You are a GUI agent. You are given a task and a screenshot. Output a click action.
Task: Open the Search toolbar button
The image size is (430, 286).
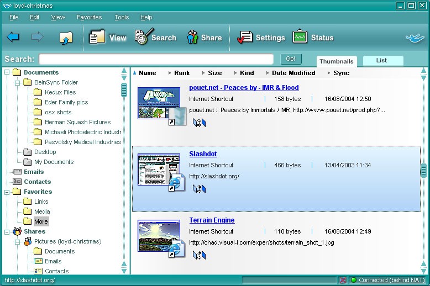(155, 36)
